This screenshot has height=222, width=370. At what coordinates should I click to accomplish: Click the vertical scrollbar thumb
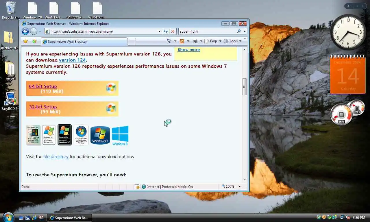[x=245, y=86]
